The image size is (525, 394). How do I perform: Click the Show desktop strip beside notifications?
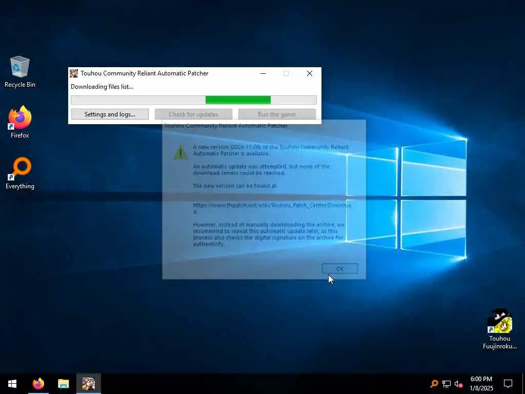pyautogui.click(x=523, y=384)
